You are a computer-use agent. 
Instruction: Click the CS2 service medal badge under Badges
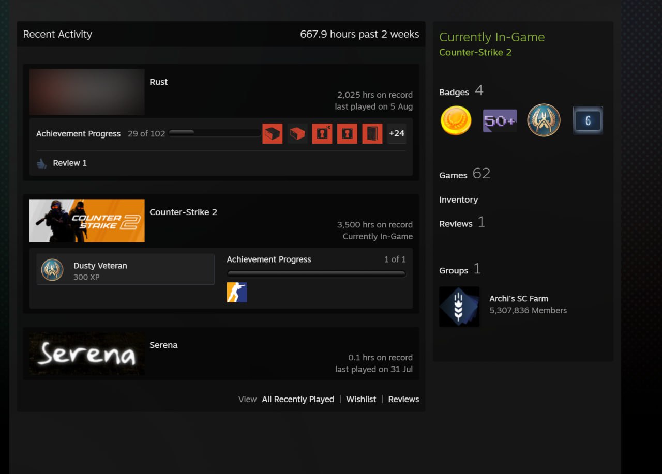pos(544,120)
